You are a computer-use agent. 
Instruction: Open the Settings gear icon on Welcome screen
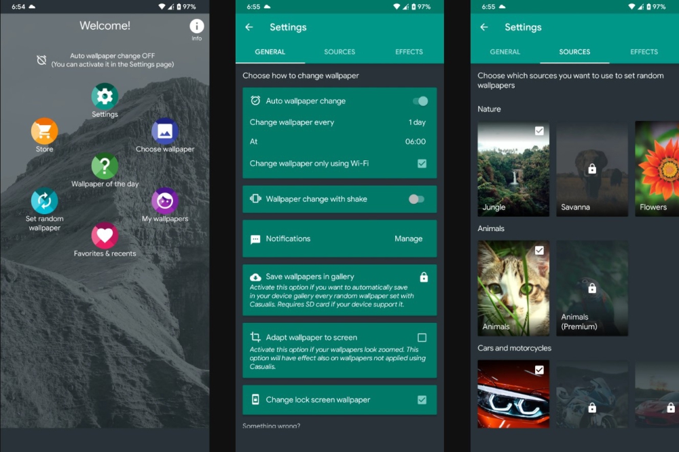coord(105,97)
